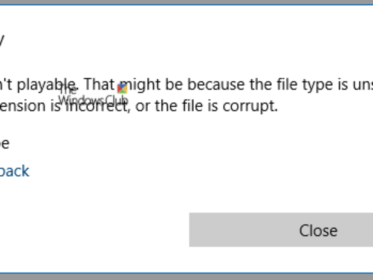Click the cut-off text above the feedback link
The image size is (373, 280).
pyautogui.click(x=4, y=144)
